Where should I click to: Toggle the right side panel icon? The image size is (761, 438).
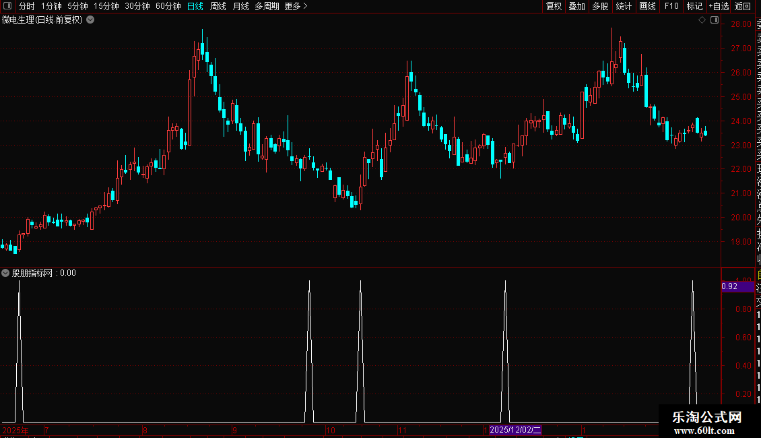715,20
